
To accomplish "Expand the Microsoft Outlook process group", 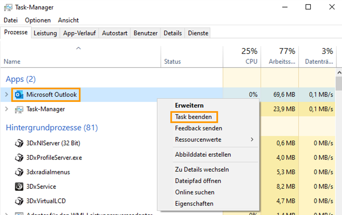I will pos(7,95).
